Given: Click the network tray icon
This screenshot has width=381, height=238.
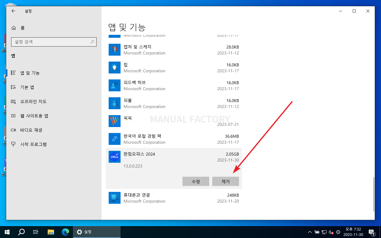Looking at the screenshot, I should [x=324, y=232].
